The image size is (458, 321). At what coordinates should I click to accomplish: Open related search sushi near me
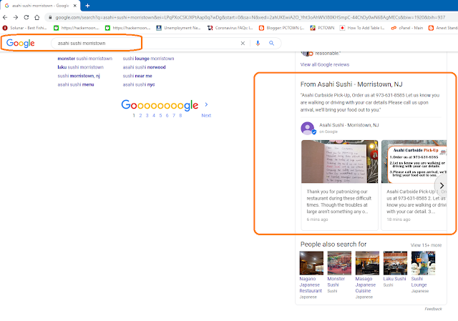click(x=137, y=76)
